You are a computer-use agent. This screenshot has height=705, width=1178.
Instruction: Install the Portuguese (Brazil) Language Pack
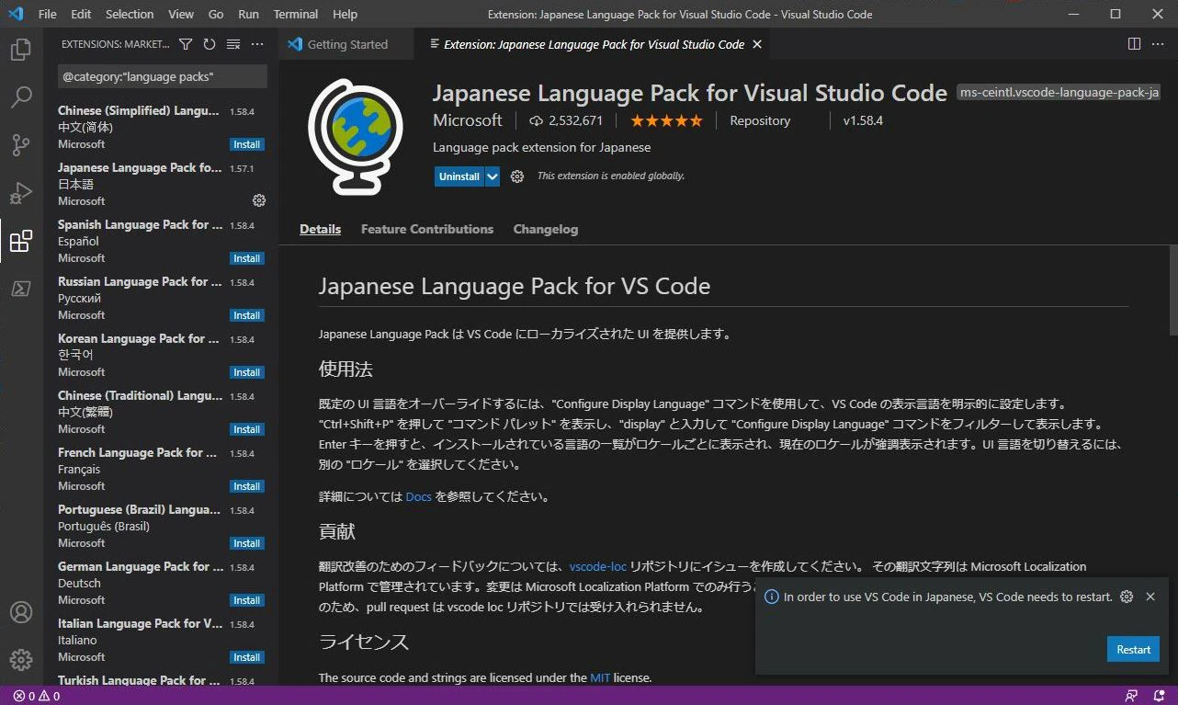point(246,543)
